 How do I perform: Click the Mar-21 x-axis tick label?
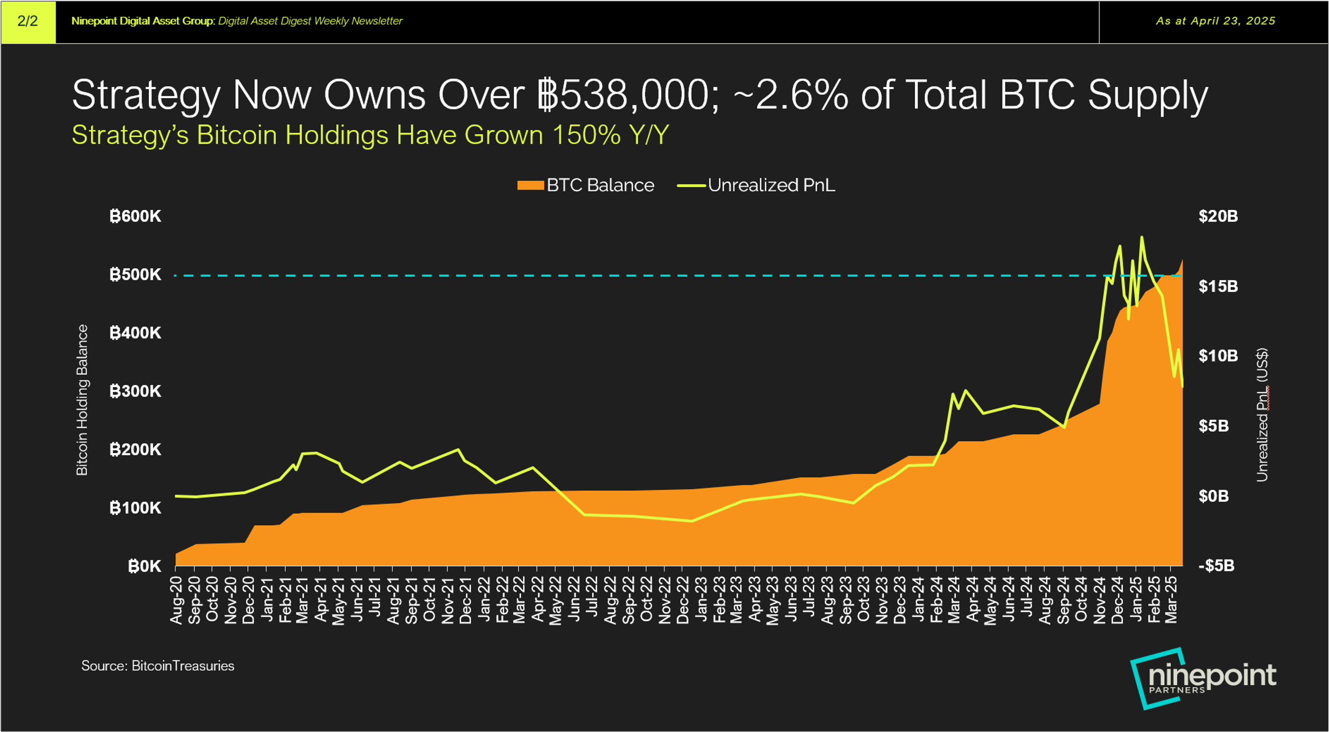coord(303,600)
